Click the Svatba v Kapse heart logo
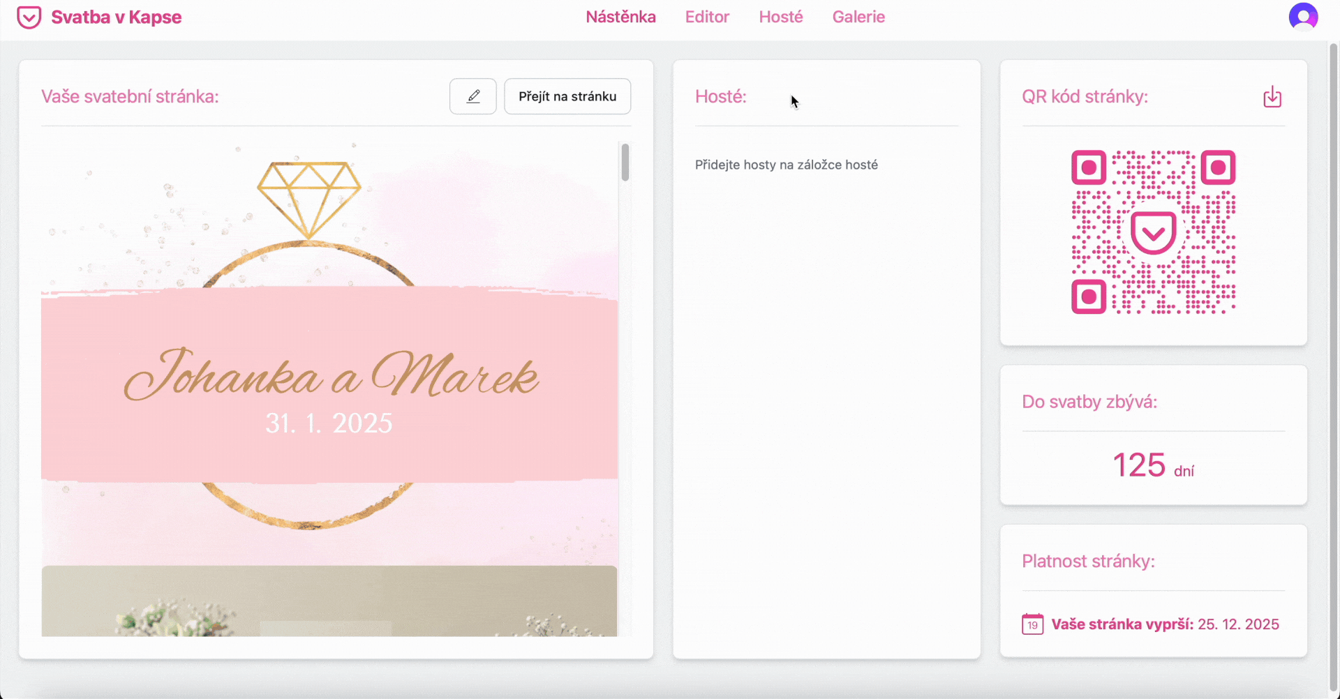Viewport: 1340px width, 699px height. coord(29,17)
